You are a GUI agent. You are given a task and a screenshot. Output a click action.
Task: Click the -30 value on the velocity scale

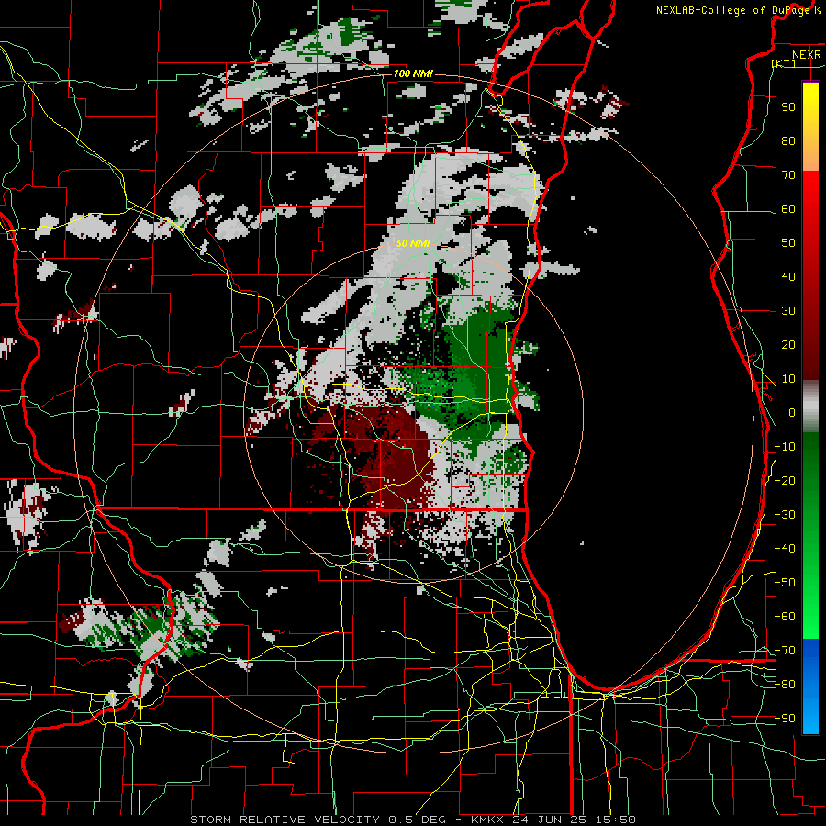point(785,515)
